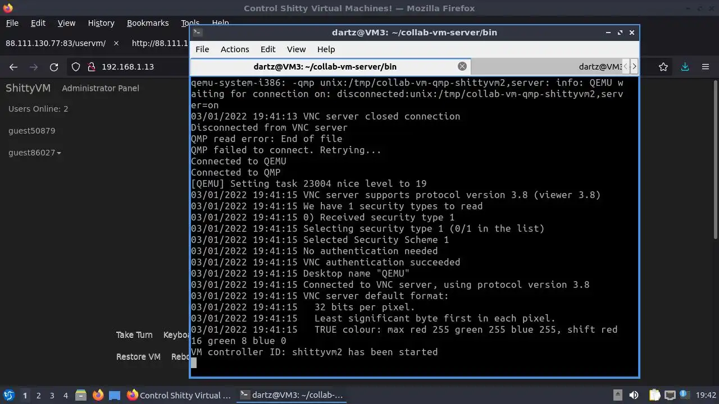Image resolution: width=719 pixels, height=404 pixels.
Task: Bookmark this page with the star icon
Action: pyautogui.click(x=663, y=67)
